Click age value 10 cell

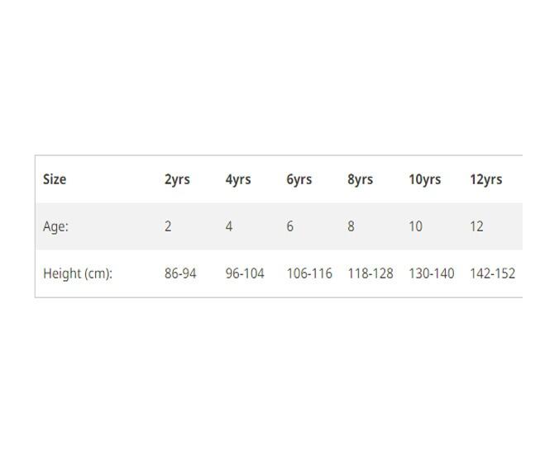tap(416, 226)
